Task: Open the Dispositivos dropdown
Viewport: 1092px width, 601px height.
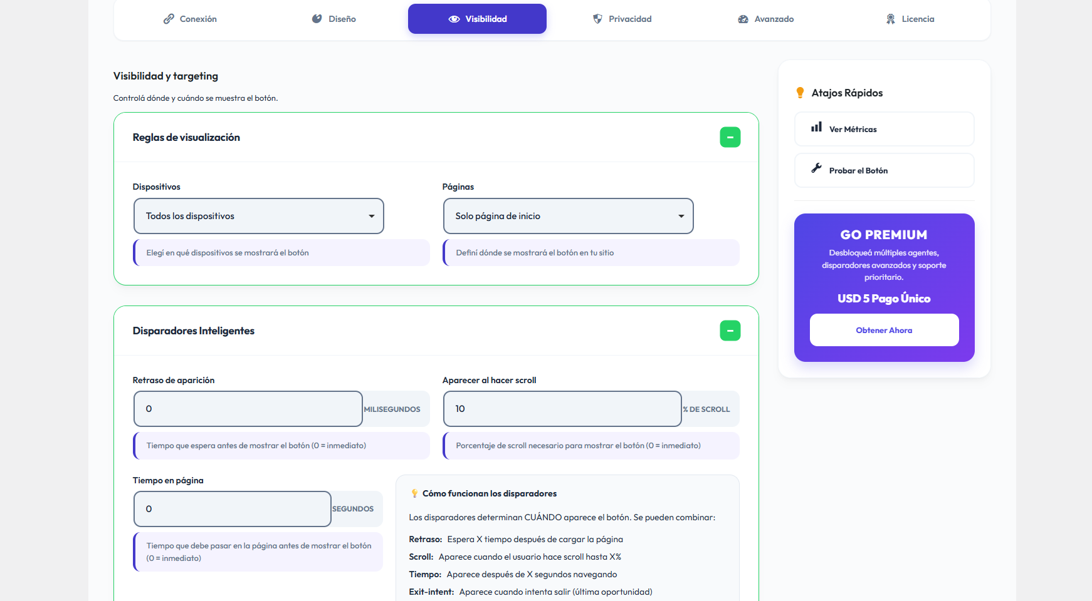Action: click(x=258, y=216)
